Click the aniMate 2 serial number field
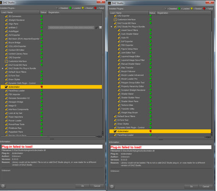Screen dimensions: 217x191 coord(71,28)
